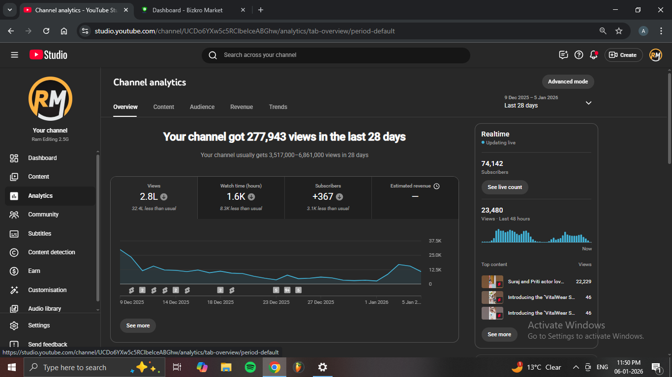Click the notifications bell icon
Viewport: 672px width, 377px height.
pos(594,55)
